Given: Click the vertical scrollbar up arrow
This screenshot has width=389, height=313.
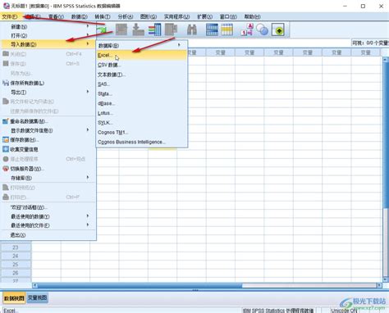Looking at the screenshot, I should click(386, 59).
